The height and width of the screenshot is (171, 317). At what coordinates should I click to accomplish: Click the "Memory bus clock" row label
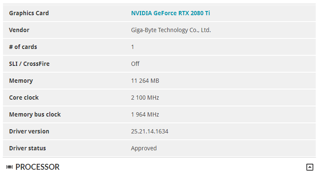click(35, 114)
